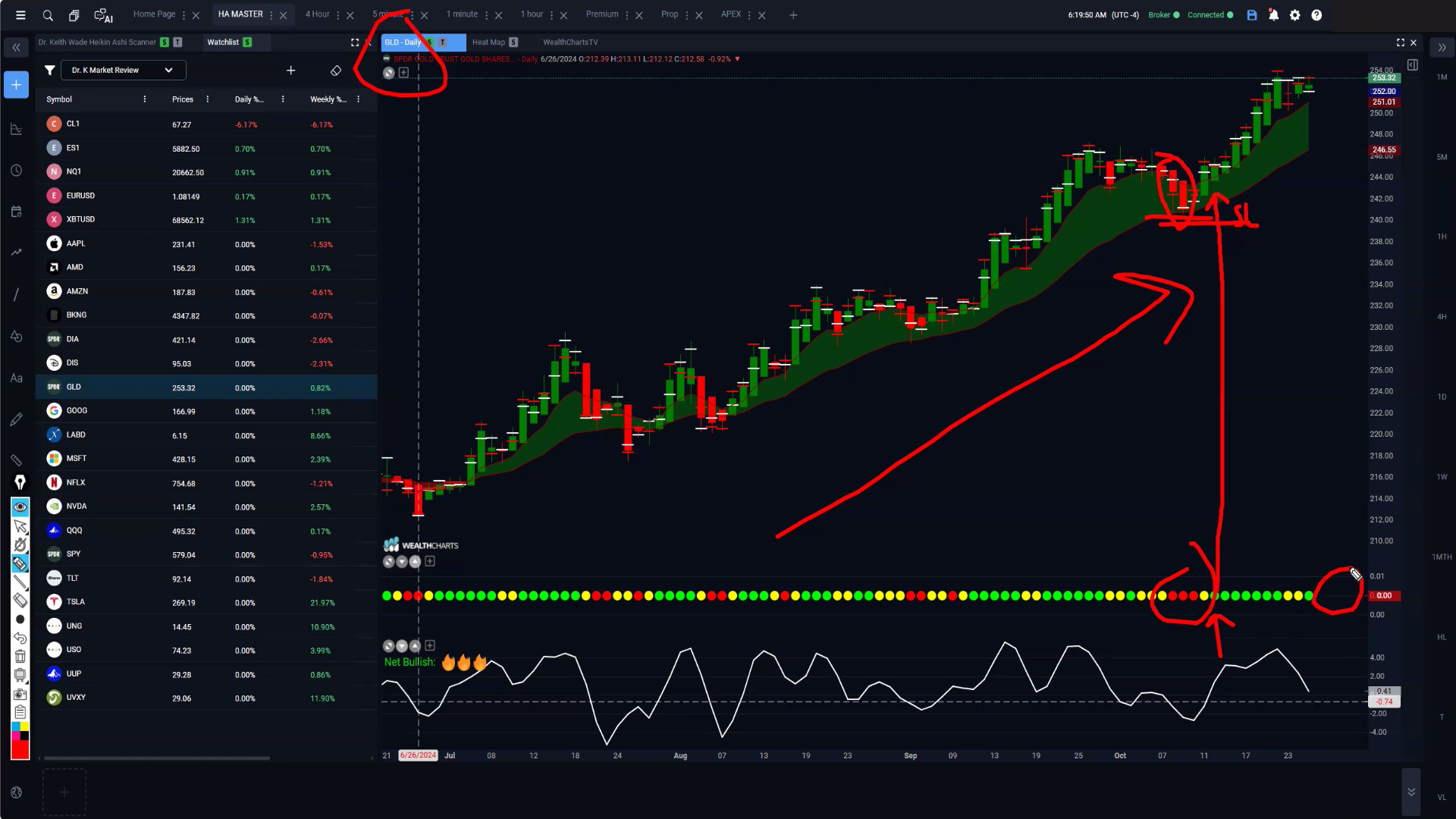
Task: Click the watchlist horizontal scrollbar
Action: pyautogui.click(x=157, y=758)
